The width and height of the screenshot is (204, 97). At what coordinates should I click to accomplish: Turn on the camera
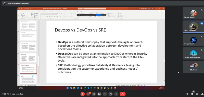88,94
